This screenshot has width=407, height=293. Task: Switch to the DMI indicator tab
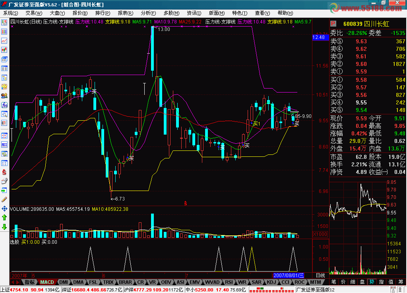point(64,282)
